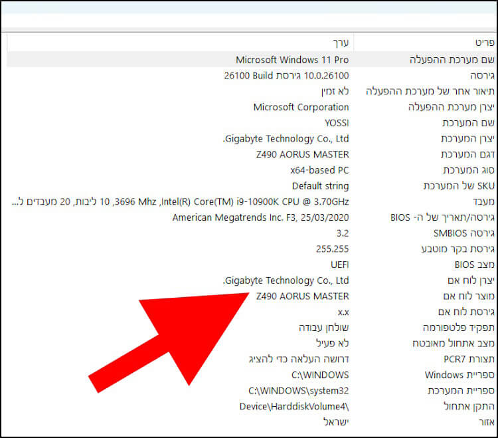Select the 'סוג המערכת' label
This screenshot has width=498, height=438.
[469, 170]
